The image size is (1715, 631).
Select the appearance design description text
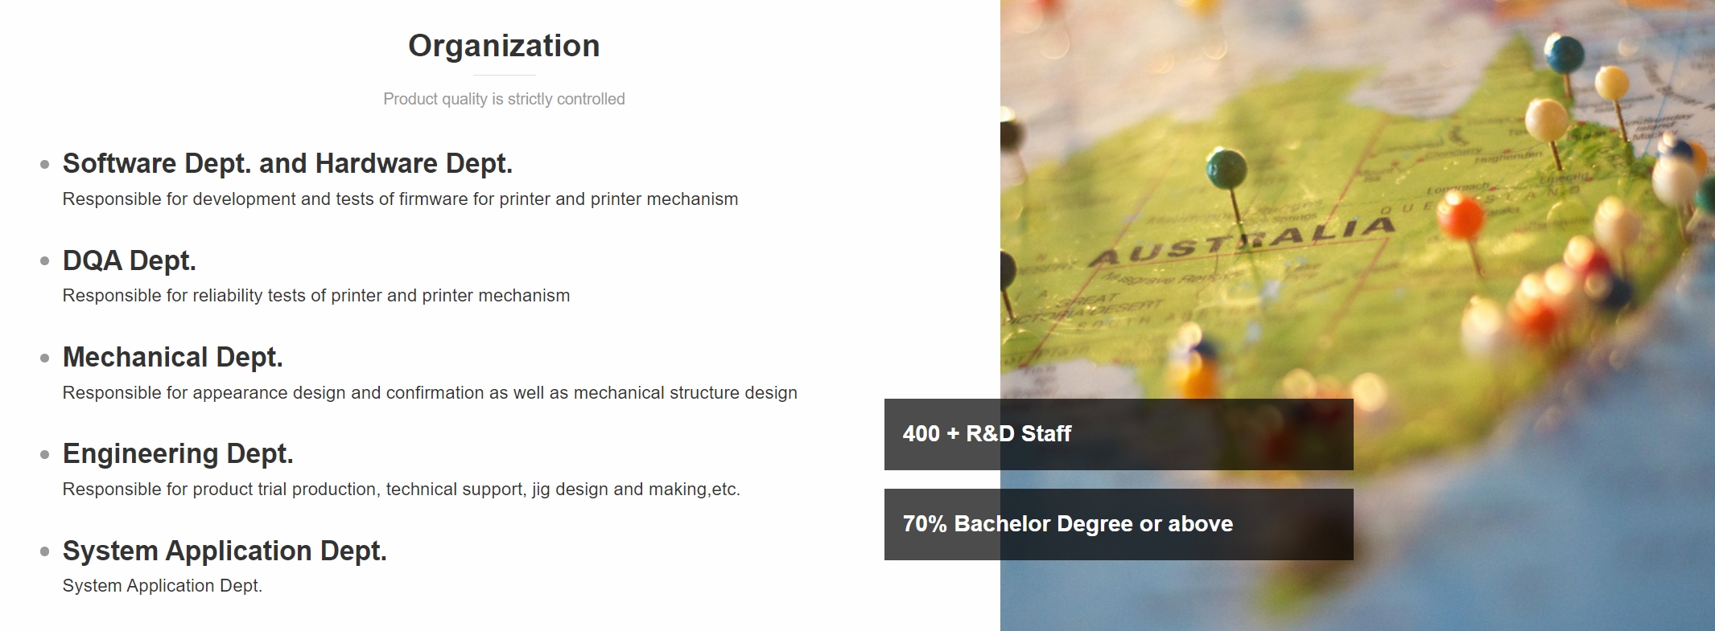point(430,392)
